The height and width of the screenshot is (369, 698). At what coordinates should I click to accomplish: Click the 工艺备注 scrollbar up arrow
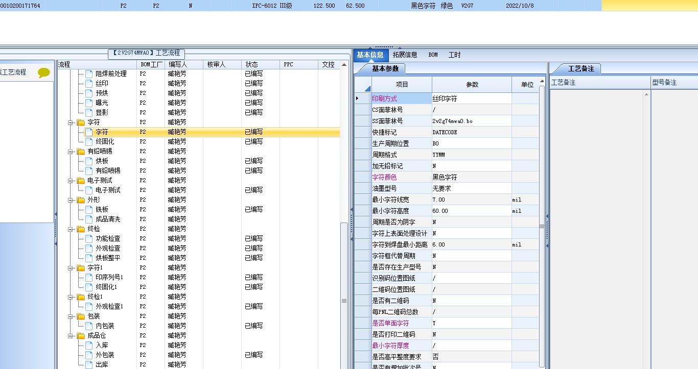[x=647, y=95]
